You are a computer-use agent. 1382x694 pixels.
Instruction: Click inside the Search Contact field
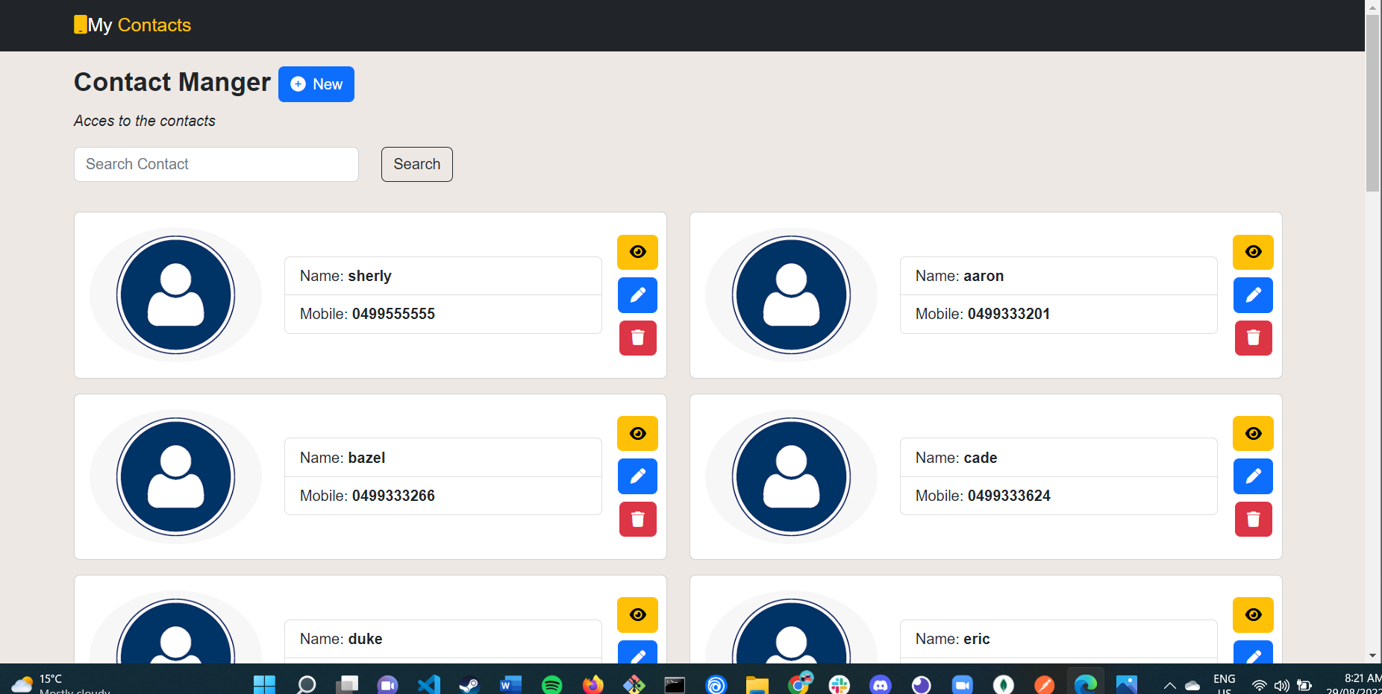[x=216, y=164]
